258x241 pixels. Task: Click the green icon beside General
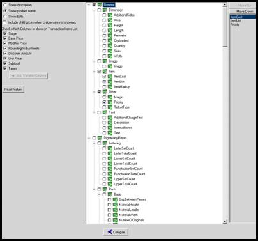[100, 4]
